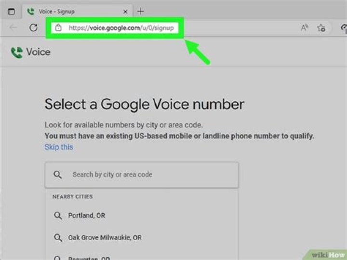Click the Google Voice phone logo

coord(17,52)
